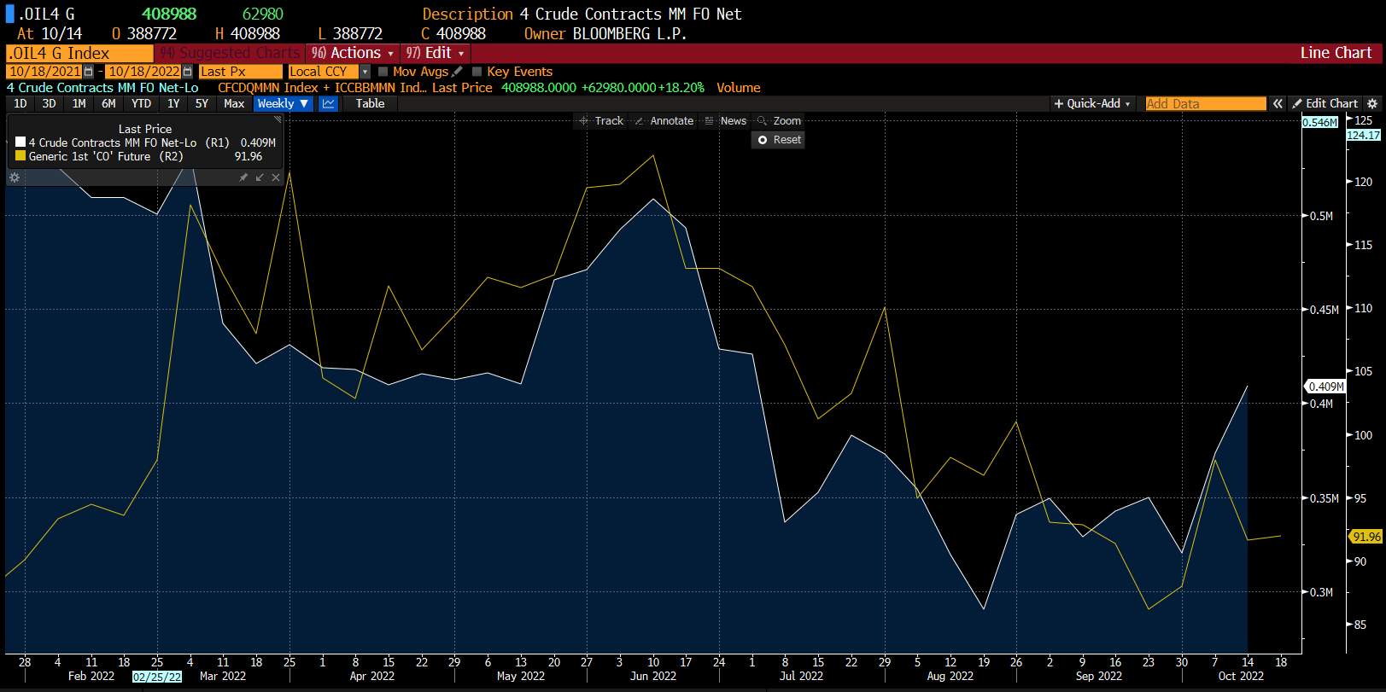Open the Actions menu
1386x692 pixels.
353,53
